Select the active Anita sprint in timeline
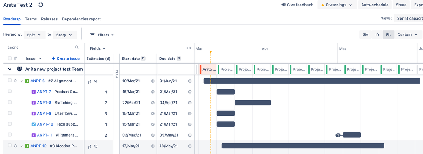The image size is (423, 154). click(208, 70)
